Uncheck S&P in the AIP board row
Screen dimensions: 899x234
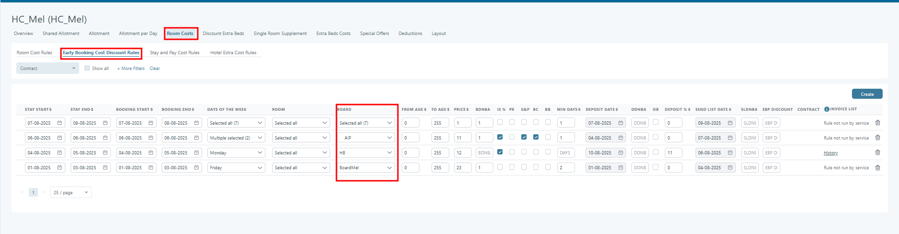click(524, 137)
